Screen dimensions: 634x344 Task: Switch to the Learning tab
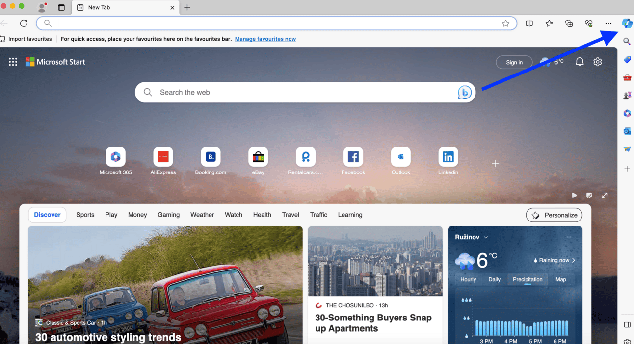point(350,215)
